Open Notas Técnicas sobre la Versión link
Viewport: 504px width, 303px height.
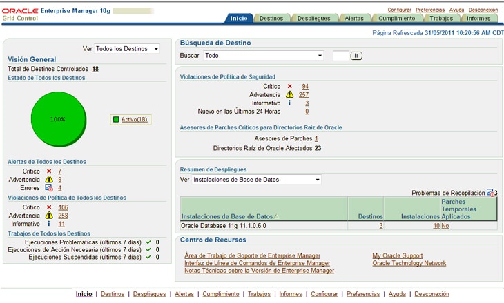(260, 271)
